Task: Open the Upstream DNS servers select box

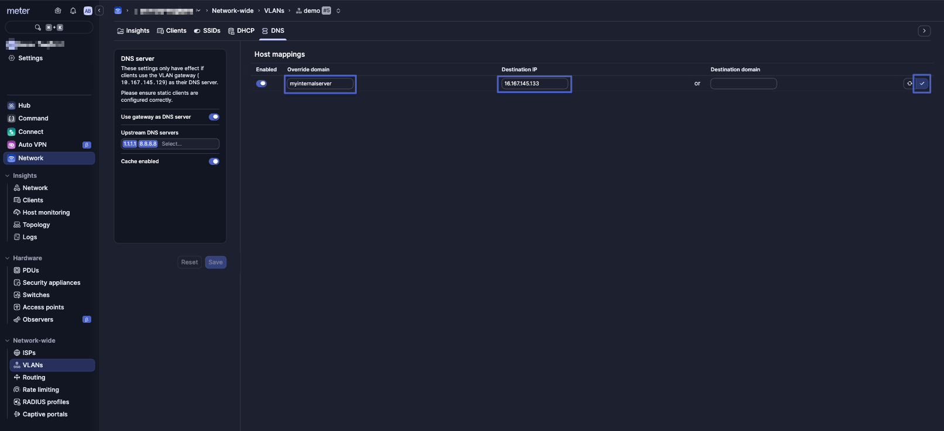Action: 187,144
